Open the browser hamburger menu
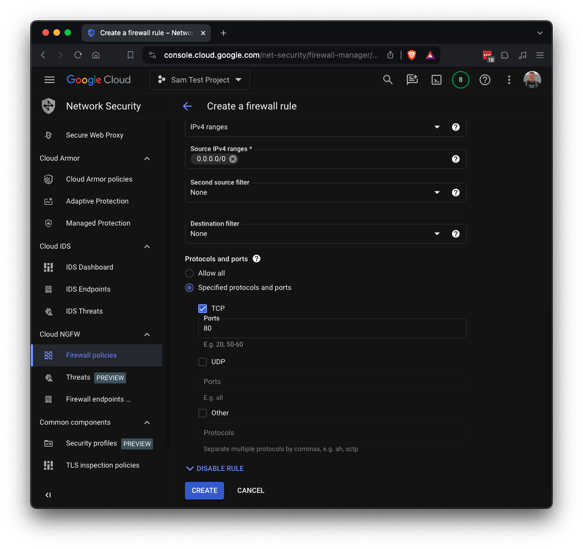Image resolution: width=583 pixels, height=549 pixels. (540, 55)
